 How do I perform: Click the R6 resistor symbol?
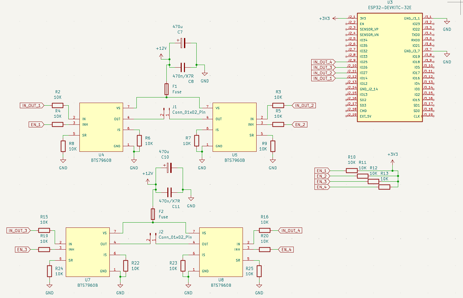139,141
